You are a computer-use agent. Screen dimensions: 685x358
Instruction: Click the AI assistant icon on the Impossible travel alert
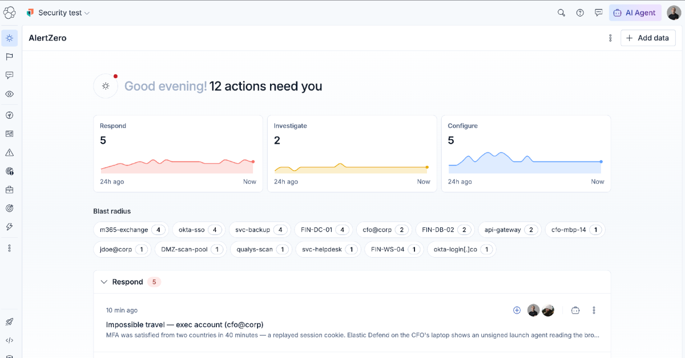(x=575, y=310)
